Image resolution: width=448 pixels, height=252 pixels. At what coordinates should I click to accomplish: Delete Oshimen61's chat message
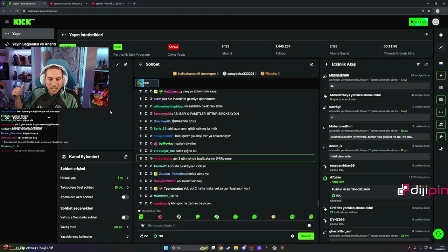point(141,121)
